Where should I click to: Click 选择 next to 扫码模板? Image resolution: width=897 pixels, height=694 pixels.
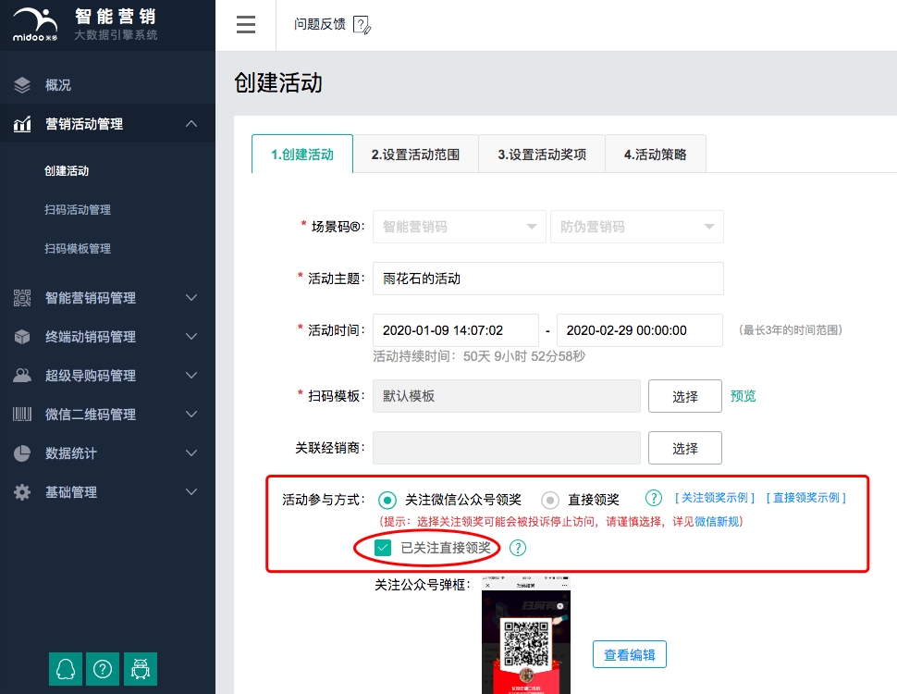coord(684,396)
